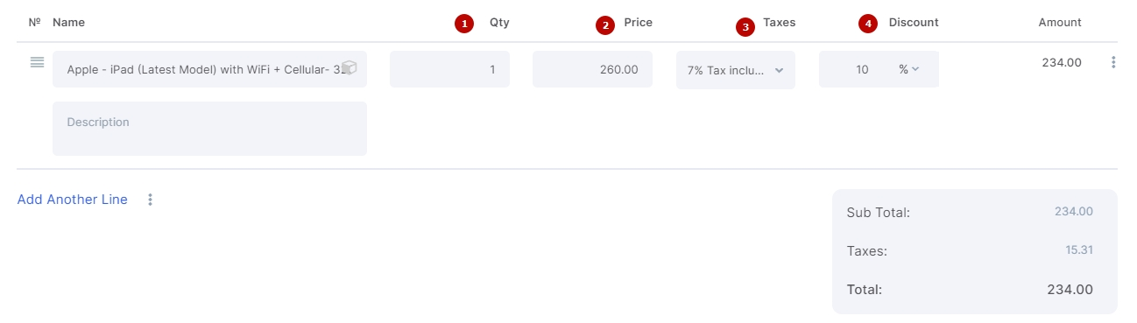This screenshot has width=1137, height=323.
Task: Click the Discount value field showing 10
Action: tap(855, 69)
